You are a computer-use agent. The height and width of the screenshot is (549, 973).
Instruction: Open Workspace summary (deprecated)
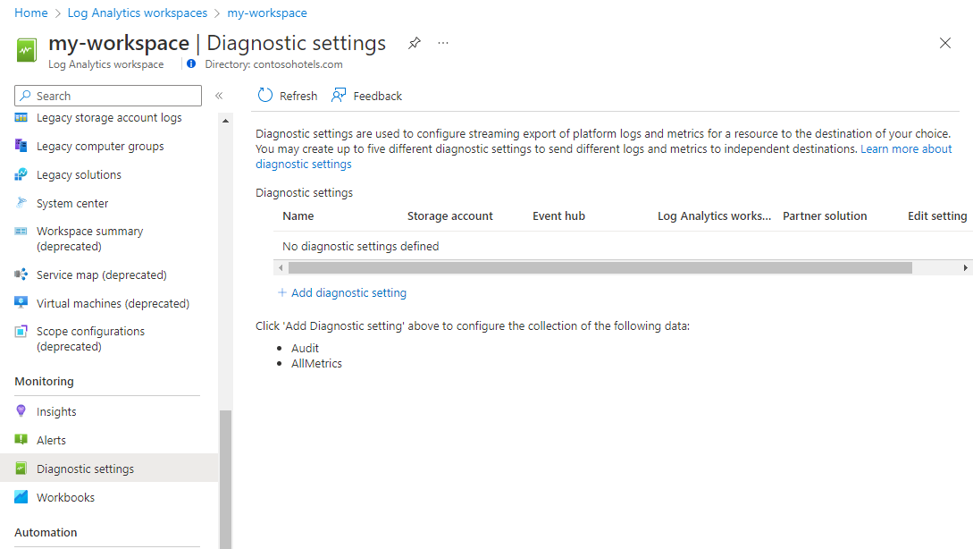(x=90, y=239)
